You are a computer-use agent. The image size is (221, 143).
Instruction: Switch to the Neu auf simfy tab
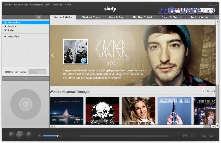pyautogui.click(x=63, y=17)
